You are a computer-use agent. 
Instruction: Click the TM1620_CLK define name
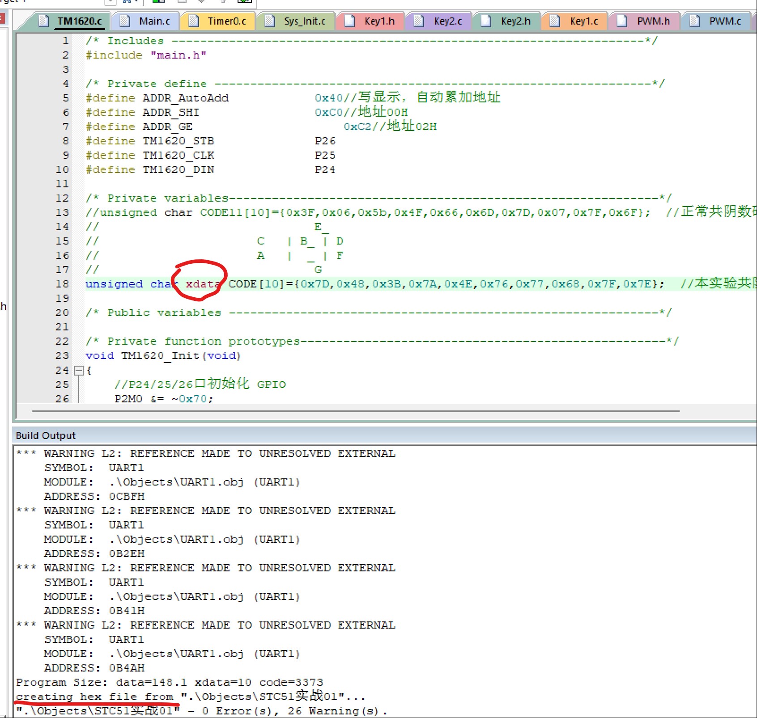pos(179,155)
